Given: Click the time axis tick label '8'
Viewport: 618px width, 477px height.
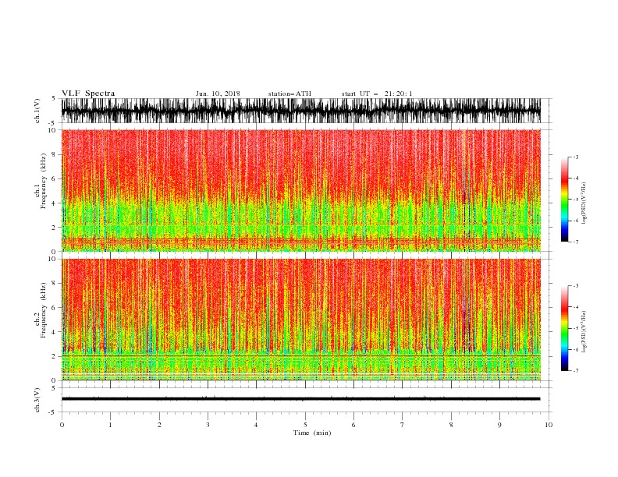Looking at the screenshot, I should (451, 425).
